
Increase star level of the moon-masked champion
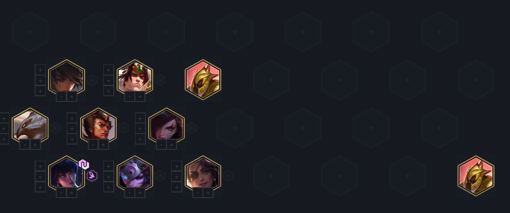[140, 193]
